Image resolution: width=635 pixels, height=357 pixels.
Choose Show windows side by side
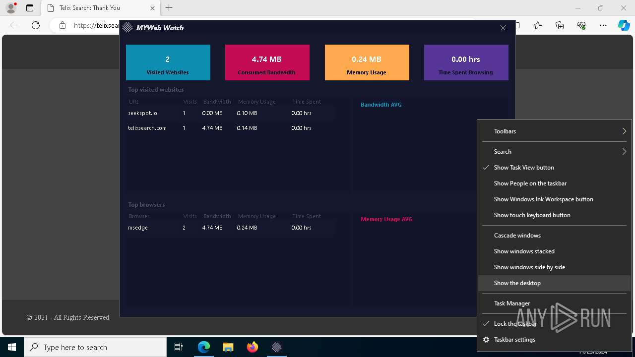pos(554,267)
